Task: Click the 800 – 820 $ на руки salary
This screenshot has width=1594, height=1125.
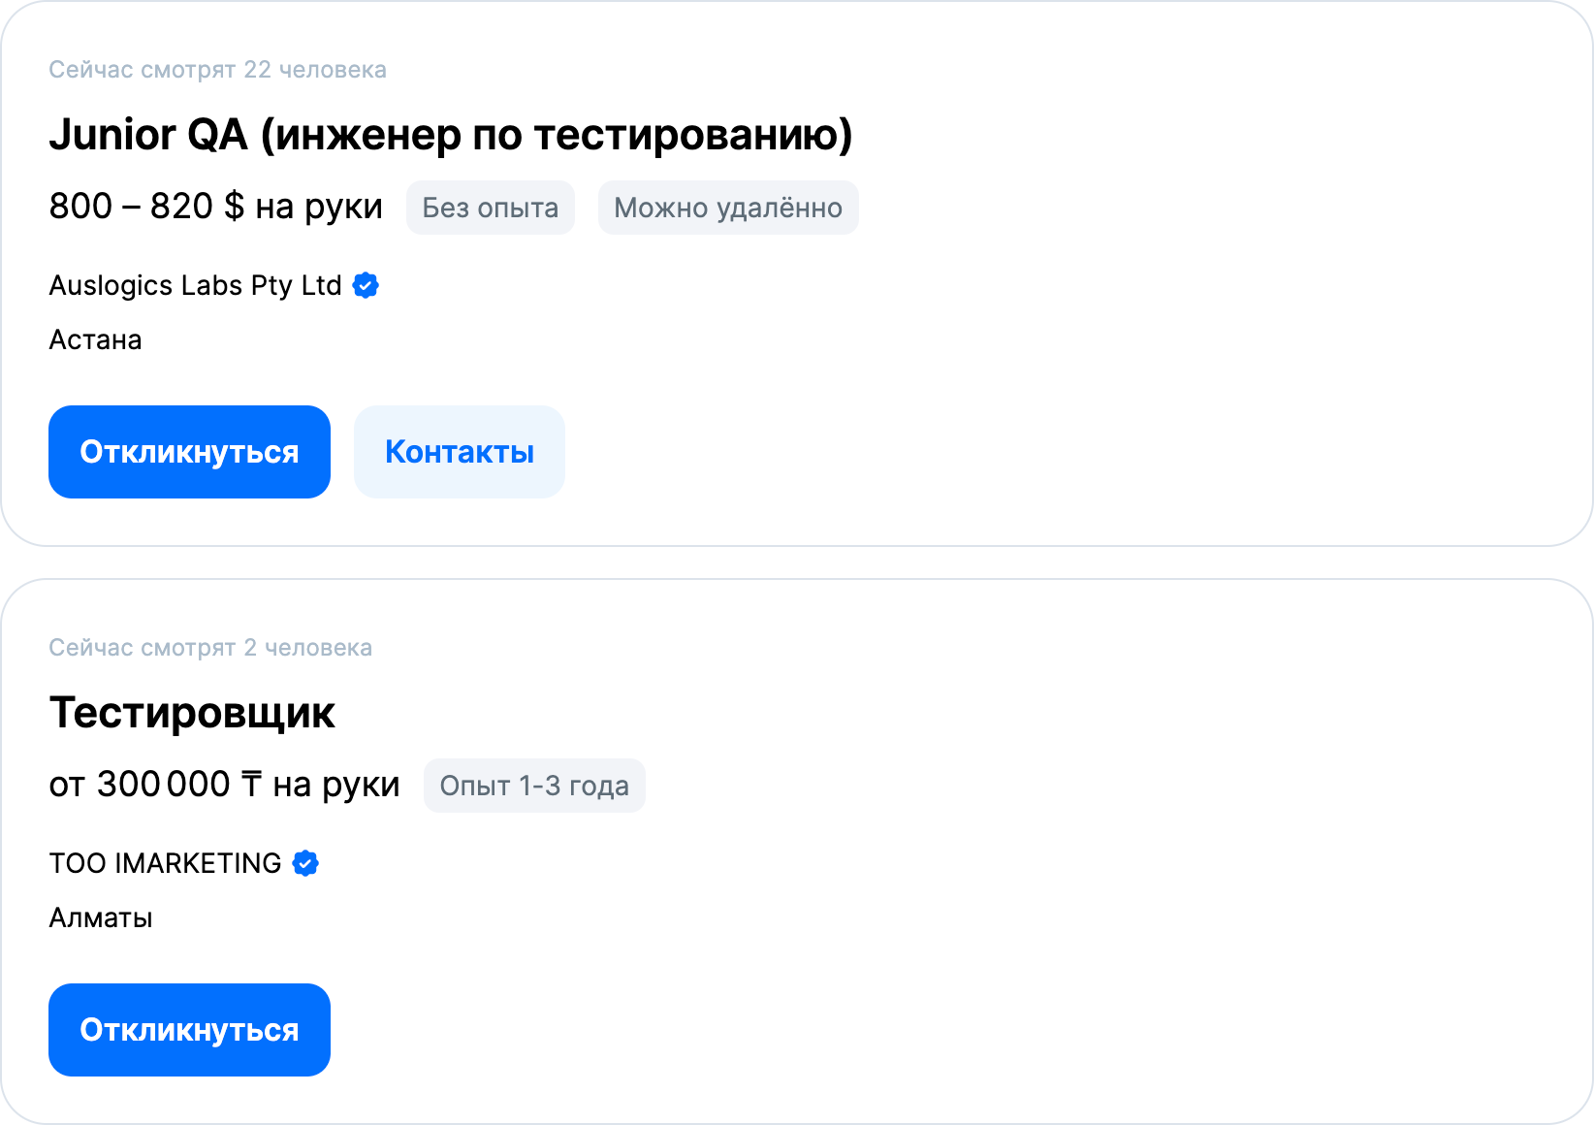Action: (215, 207)
